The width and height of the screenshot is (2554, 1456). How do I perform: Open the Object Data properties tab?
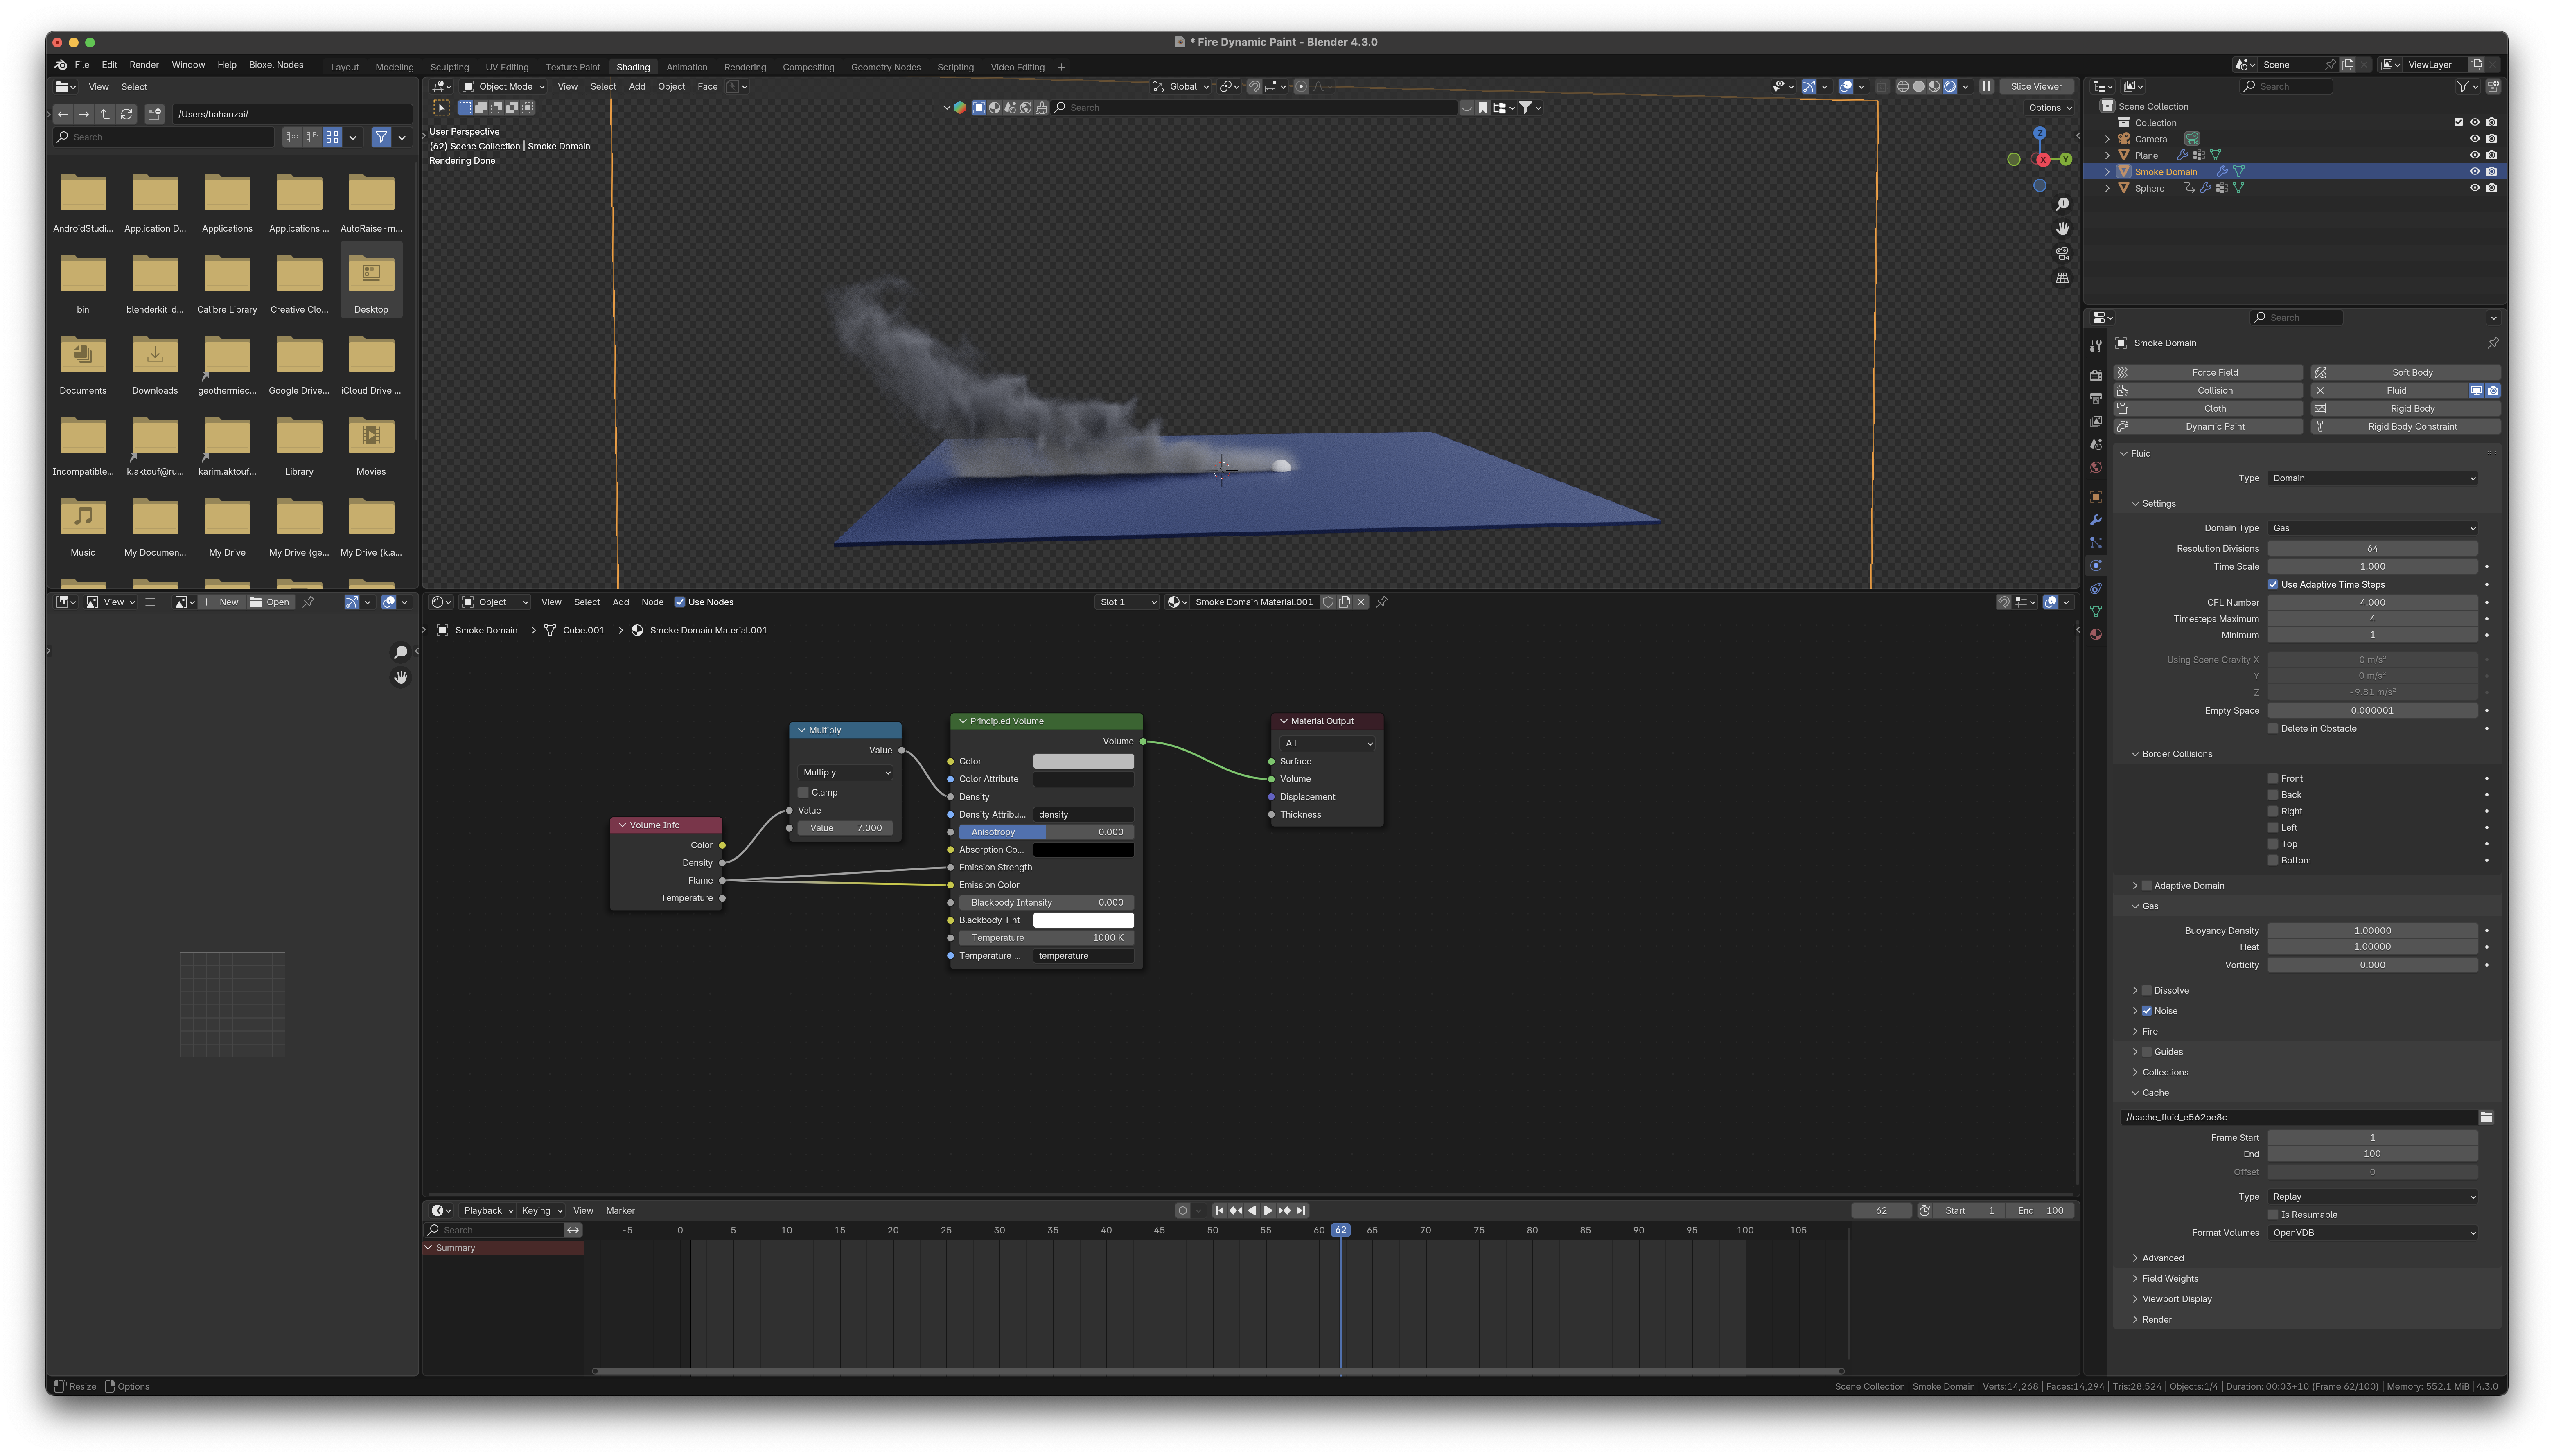(2096, 611)
